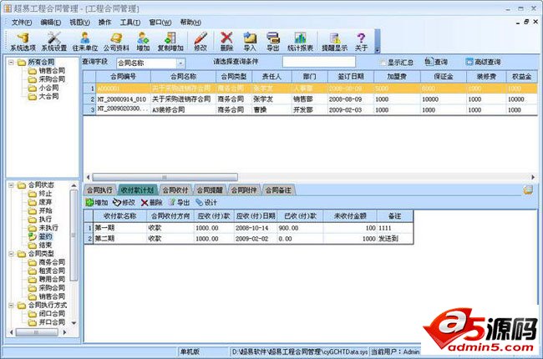Viewport: 543px width, 359px height.
Task: Click the 导出 toolbar icon
Action: [x=273, y=42]
